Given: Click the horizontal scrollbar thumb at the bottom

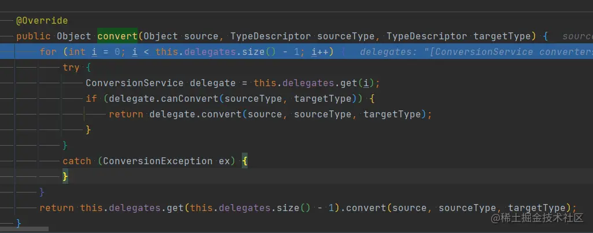Looking at the screenshot, I should tap(24, 229).
